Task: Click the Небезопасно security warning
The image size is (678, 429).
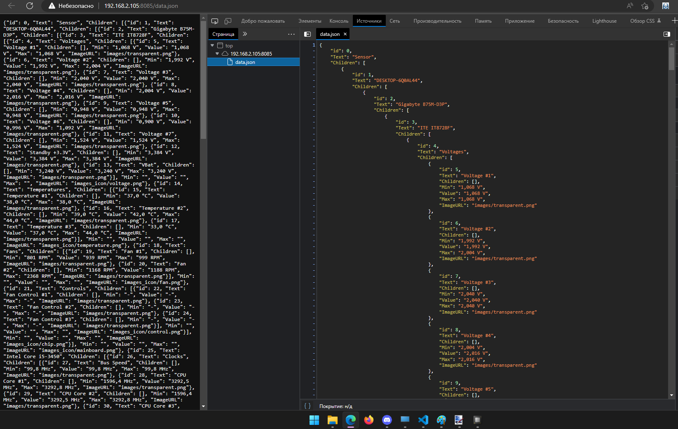Action: 71,6
